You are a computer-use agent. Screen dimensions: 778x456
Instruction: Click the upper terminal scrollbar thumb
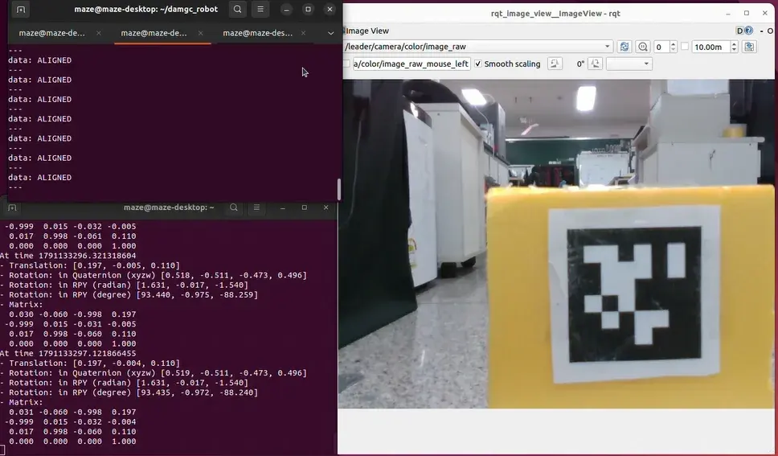[x=339, y=189]
